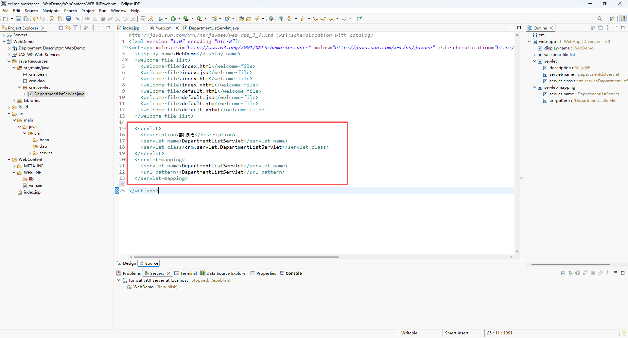The image size is (628, 338).
Task: Open the Data Source Explorer tab
Action: point(224,273)
